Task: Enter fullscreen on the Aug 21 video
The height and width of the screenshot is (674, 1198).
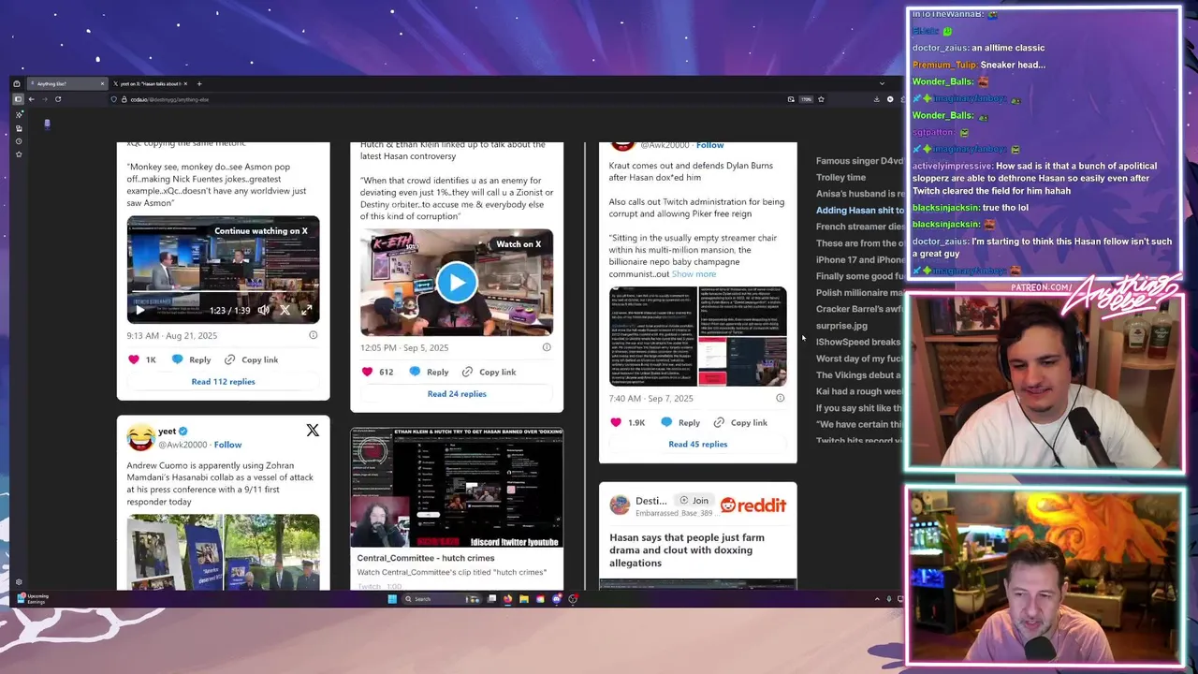Action: (306, 310)
